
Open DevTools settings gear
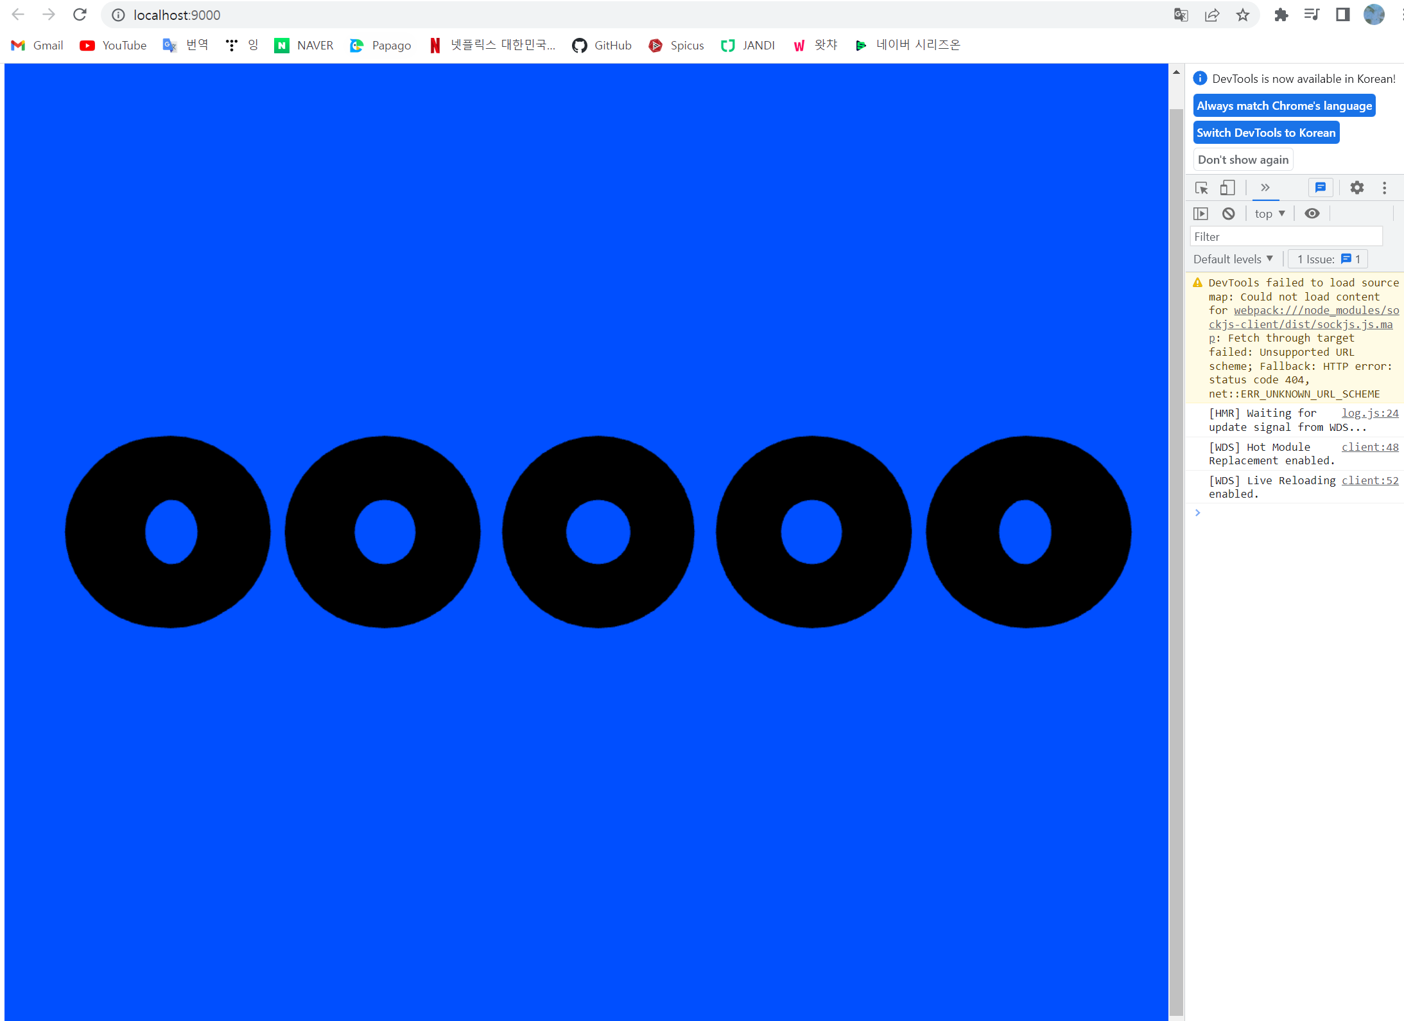tap(1356, 188)
